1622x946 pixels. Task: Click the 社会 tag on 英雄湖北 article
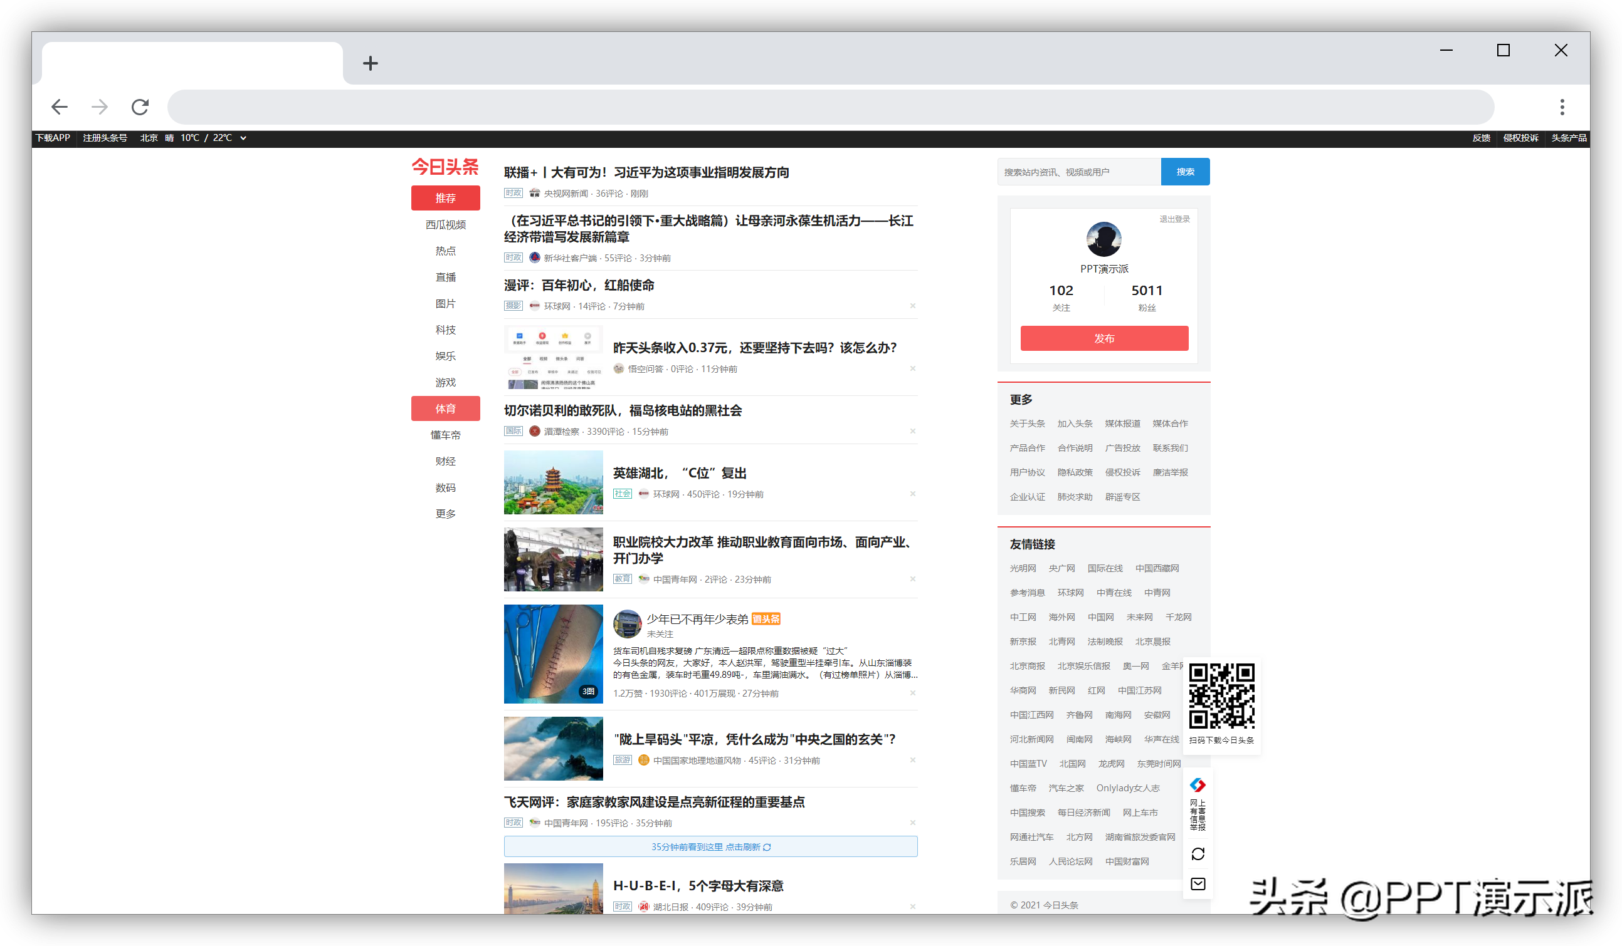coord(623,494)
